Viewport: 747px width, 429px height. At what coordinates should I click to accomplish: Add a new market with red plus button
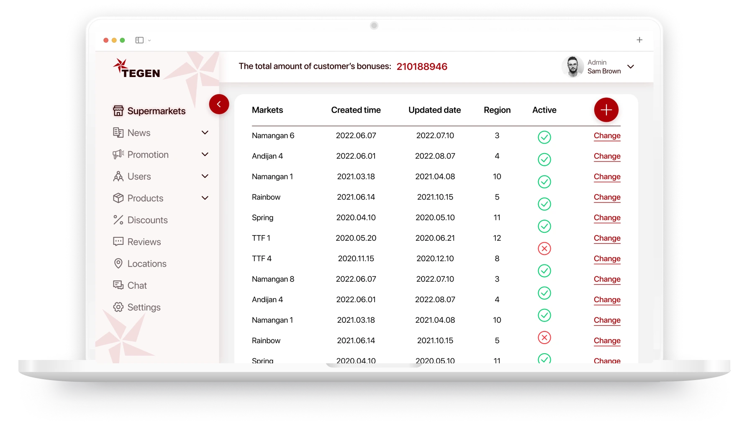click(x=606, y=110)
